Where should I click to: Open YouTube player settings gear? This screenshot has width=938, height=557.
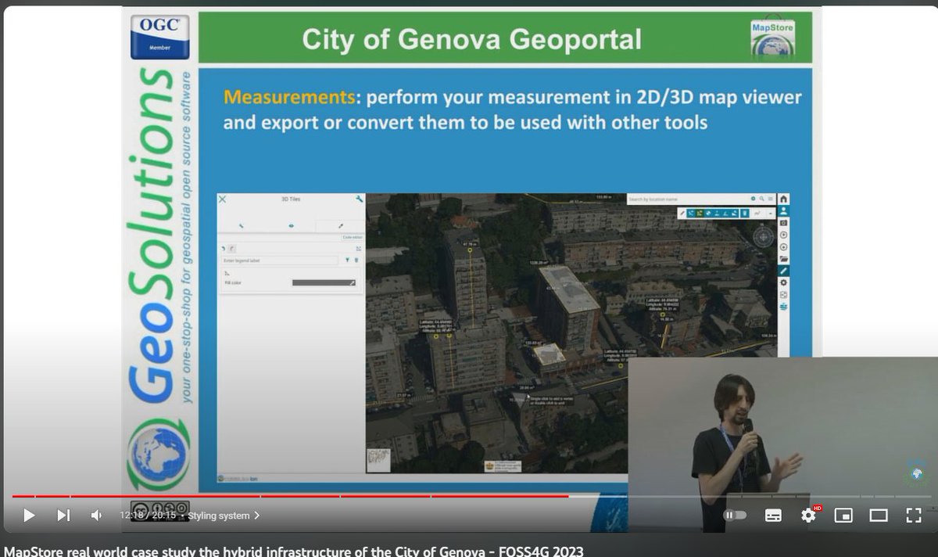tap(809, 515)
